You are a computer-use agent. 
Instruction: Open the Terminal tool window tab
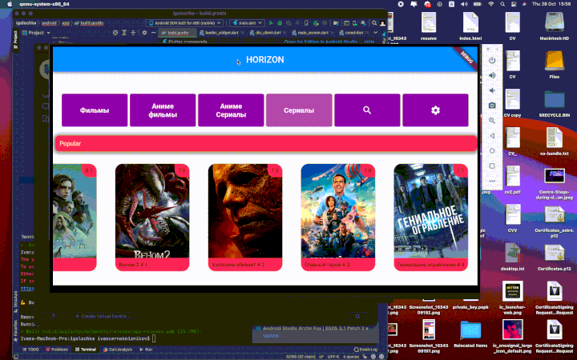coord(86,350)
